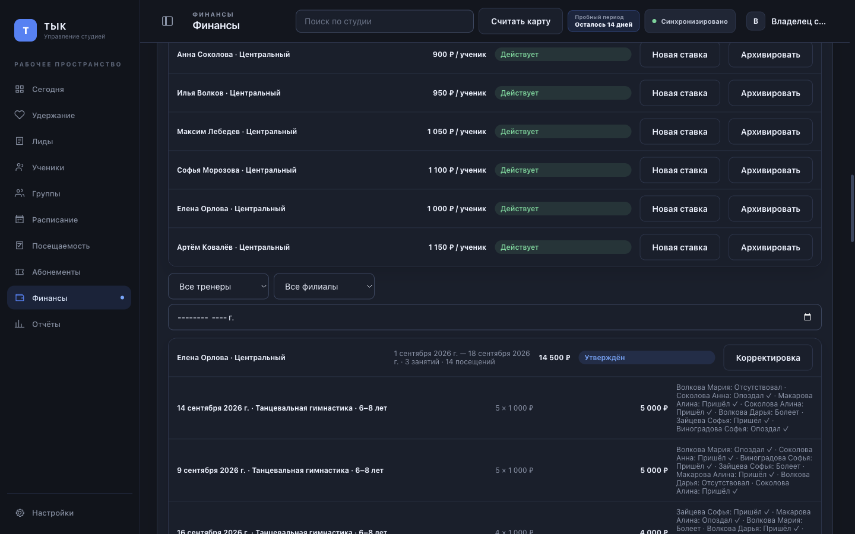Click the 9 сентября 2026 session row

point(495,471)
